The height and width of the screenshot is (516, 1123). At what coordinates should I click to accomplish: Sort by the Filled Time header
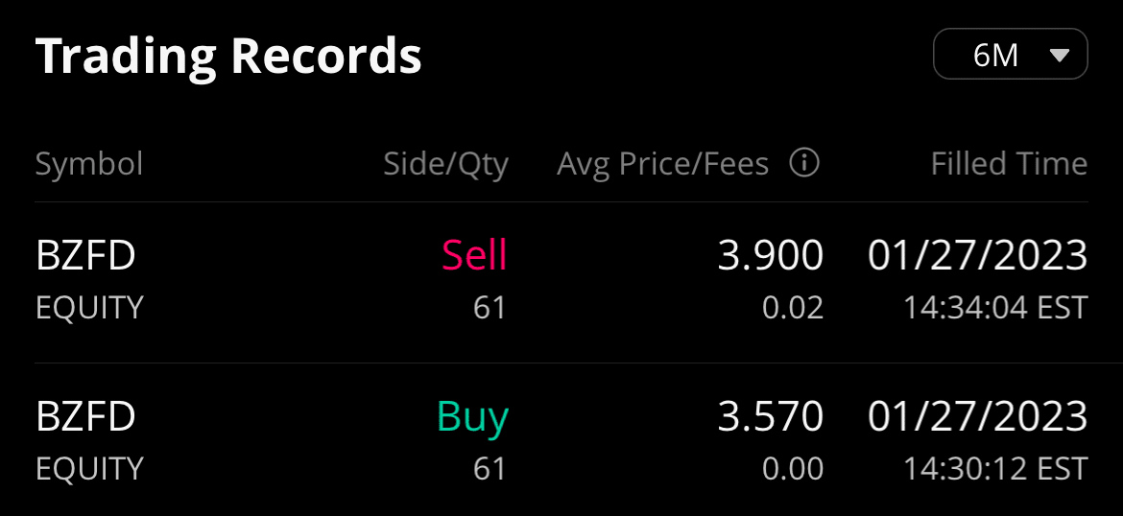[x=1009, y=164]
